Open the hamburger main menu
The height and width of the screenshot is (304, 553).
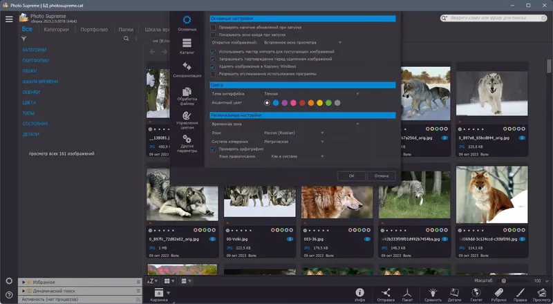click(9, 19)
